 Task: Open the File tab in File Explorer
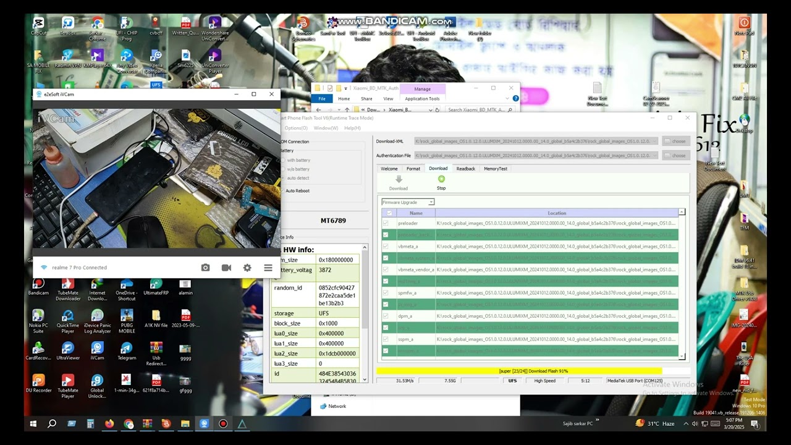[x=322, y=99]
